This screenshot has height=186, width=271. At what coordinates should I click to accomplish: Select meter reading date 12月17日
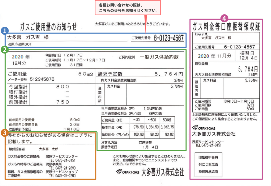73,55
